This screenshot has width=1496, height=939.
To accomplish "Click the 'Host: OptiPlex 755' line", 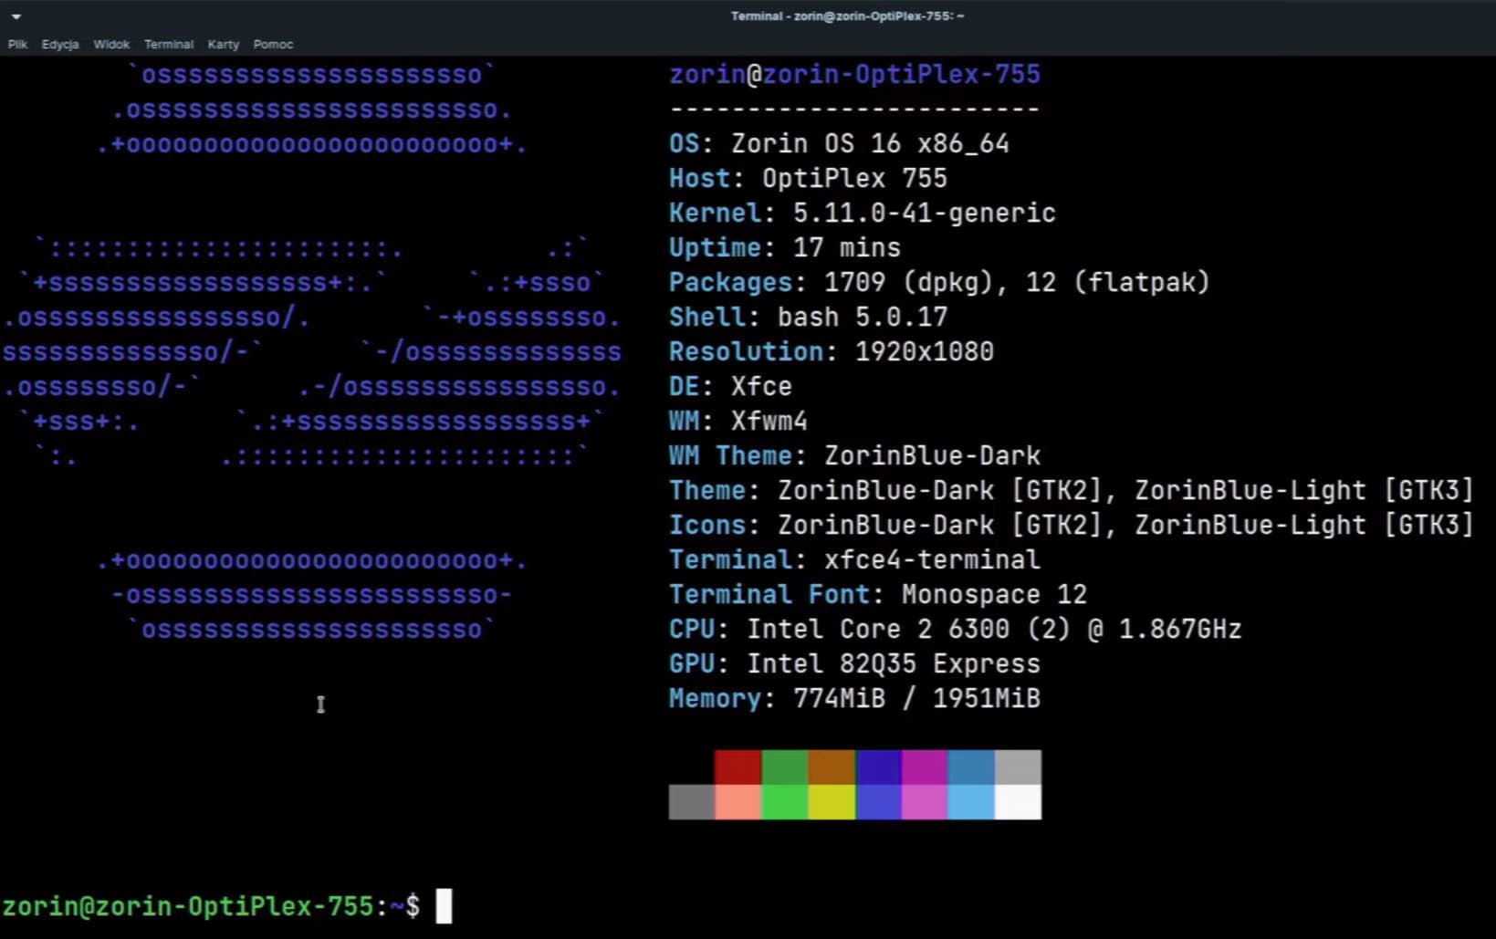I will (x=808, y=179).
